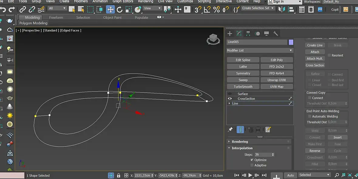Remove modifier with the trash icon
358x179 pixels.
tap(258, 130)
